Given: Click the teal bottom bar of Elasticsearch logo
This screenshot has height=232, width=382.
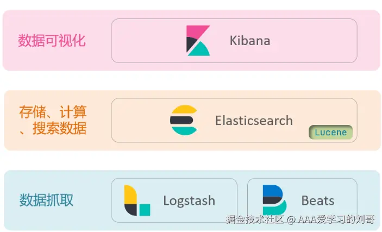Looking at the screenshot, I should pyautogui.click(x=184, y=130).
